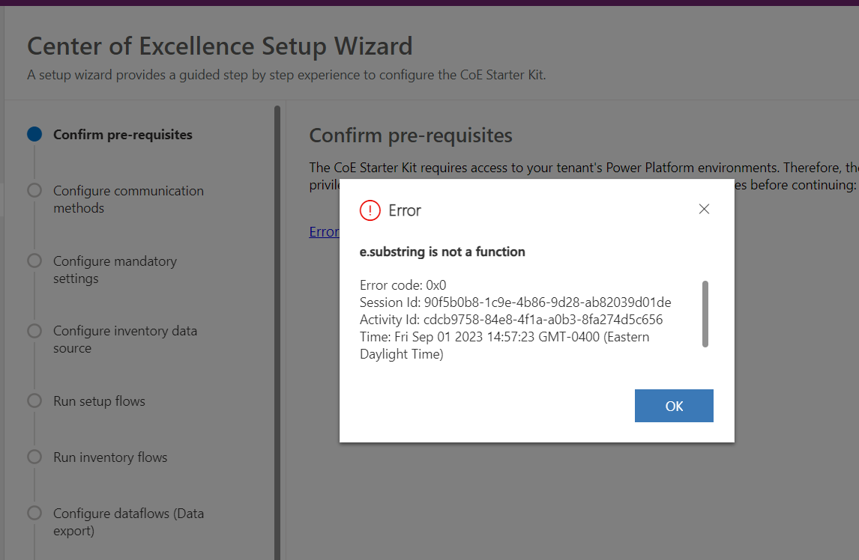This screenshot has width=859, height=560.
Task: Click the red error exclamation icon
Action: [370, 210]
